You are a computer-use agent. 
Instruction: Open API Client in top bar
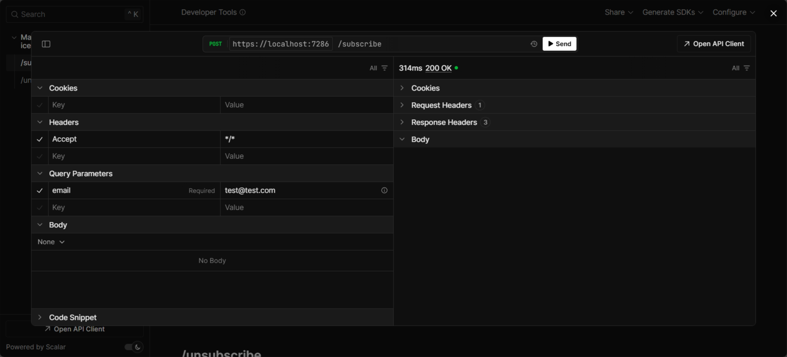(x=714, y=44)
